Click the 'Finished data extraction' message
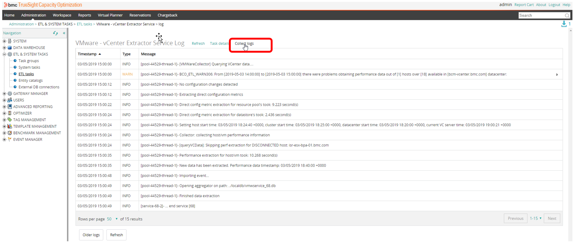The width and height of the screenshot is (584, 248). coord(180,196)
